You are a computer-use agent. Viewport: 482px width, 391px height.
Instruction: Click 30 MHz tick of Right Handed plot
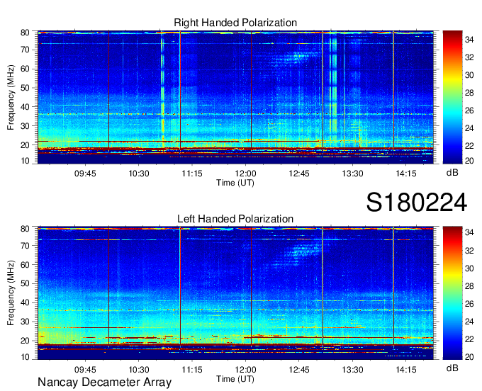point(25,126)
